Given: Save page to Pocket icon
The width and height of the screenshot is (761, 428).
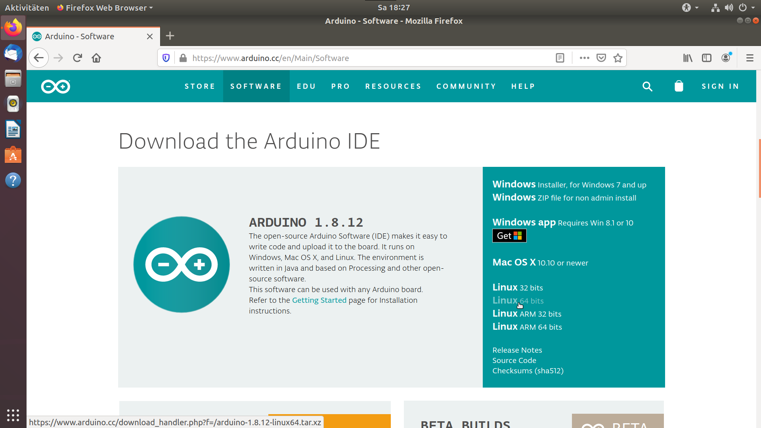Looking at the screenshot, I should 601,58.
